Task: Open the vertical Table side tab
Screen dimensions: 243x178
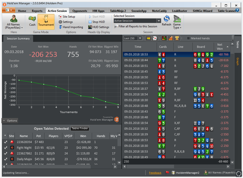Action: (x=237, y=44)
